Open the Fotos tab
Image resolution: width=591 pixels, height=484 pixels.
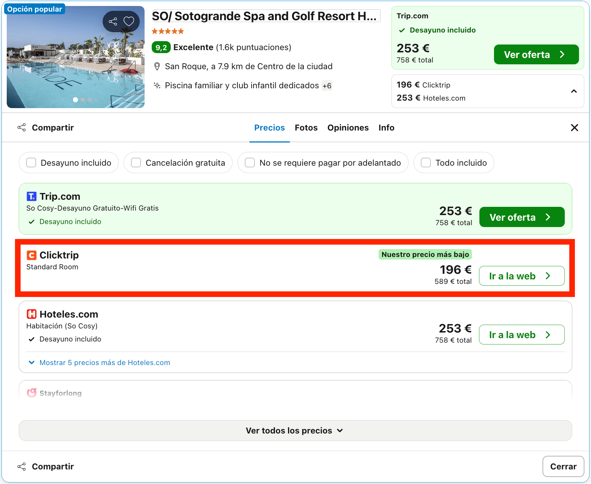click(x=306, y=128)
